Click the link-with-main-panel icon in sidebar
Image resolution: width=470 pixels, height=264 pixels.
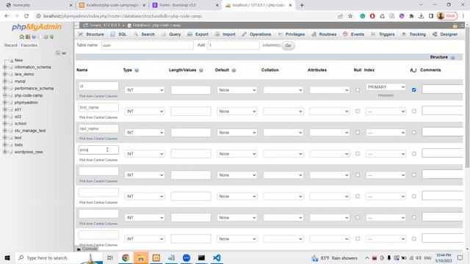[64, 53]
